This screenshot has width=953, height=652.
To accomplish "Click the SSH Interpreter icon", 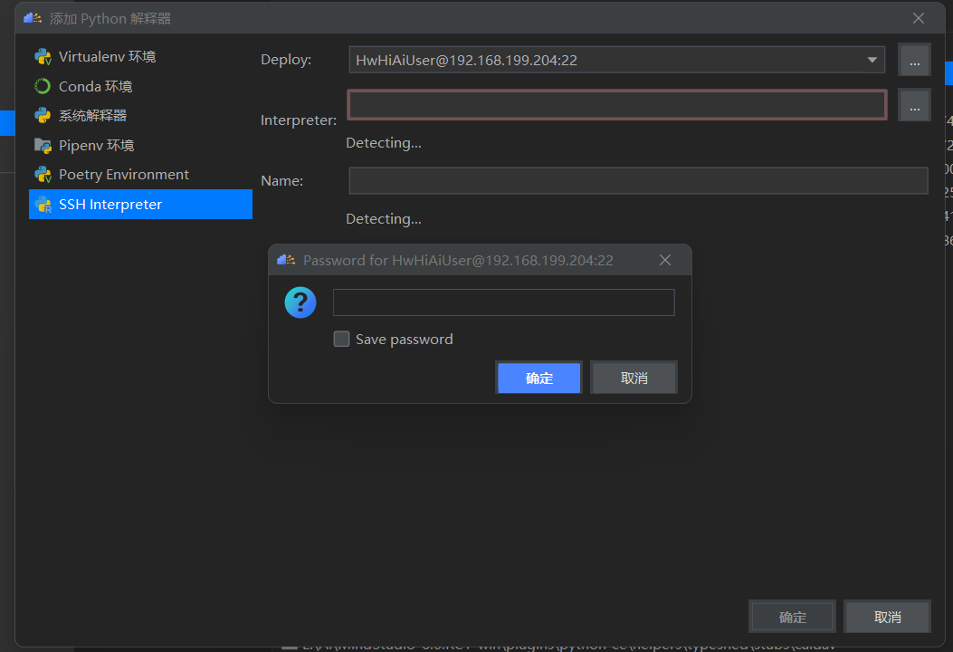I will click(x=43, y=205).
